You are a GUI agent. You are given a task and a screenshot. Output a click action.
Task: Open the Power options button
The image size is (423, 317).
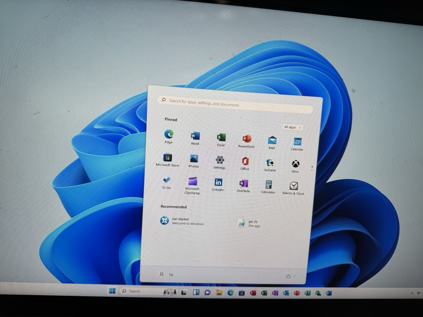pos(288,276)
